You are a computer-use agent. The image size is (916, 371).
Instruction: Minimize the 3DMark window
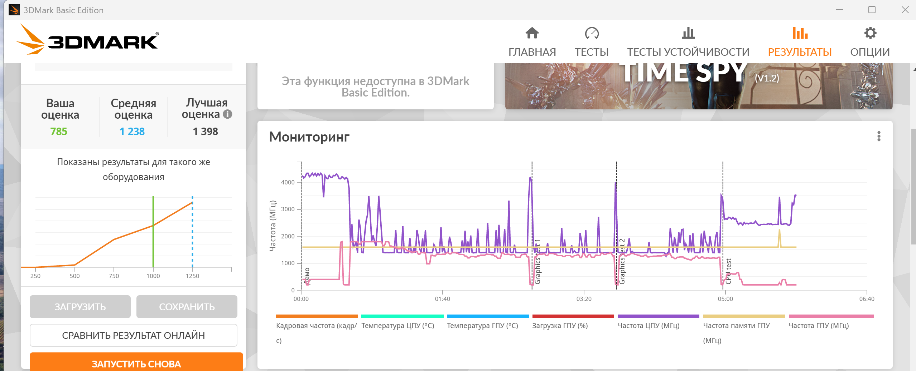839,10
